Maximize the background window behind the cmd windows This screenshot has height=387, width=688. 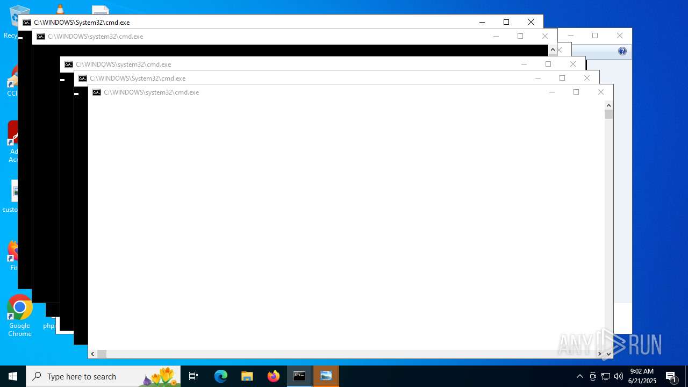coord(595,36)
